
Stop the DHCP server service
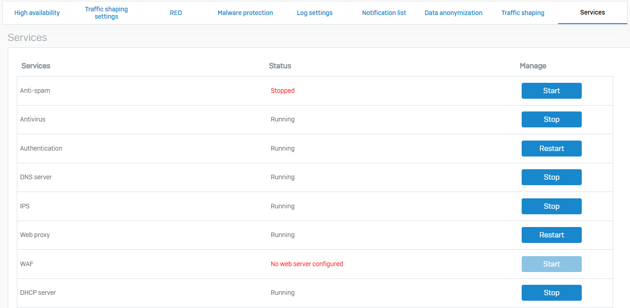551,293
